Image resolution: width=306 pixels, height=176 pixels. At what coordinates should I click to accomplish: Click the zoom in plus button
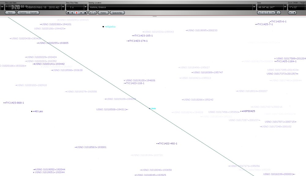(294, 13)
